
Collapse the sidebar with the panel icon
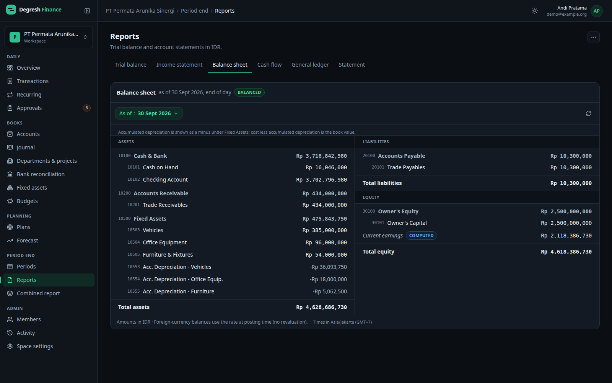[87, 11]
